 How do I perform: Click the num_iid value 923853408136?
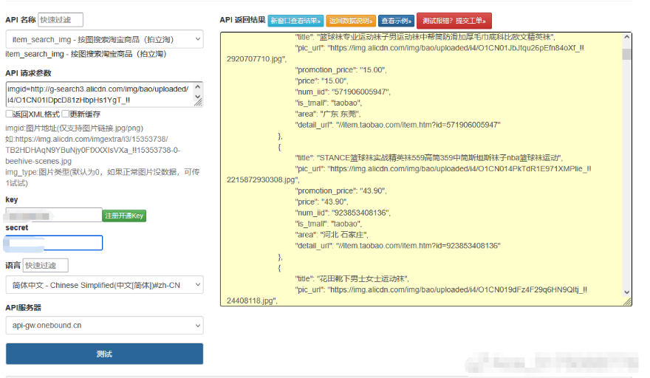(360, 213)
